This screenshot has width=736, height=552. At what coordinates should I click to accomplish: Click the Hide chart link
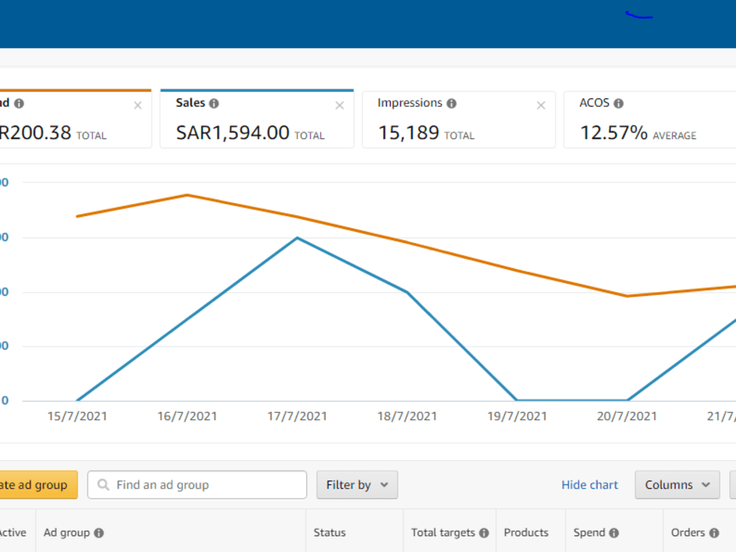point(590,485)
